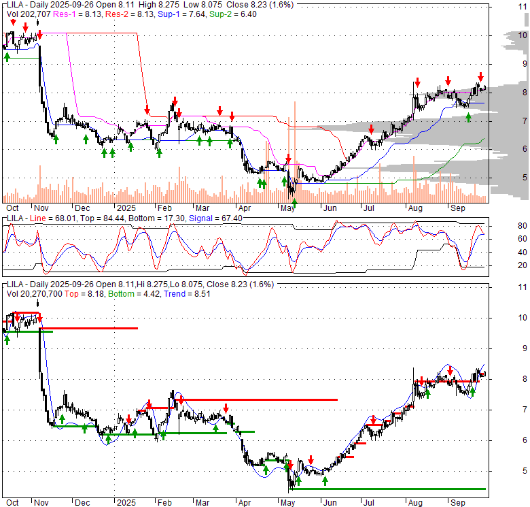The width and height of the screenshot is (530, 507).
Task: Click 'Lo 8.075' in bottom chart header
Action: [x=185, y=284]
